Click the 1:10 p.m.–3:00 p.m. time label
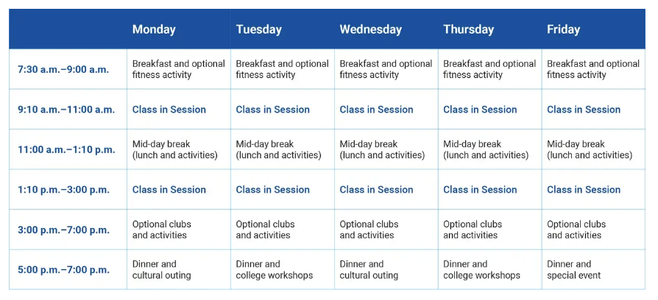 (x=63, y=190)
